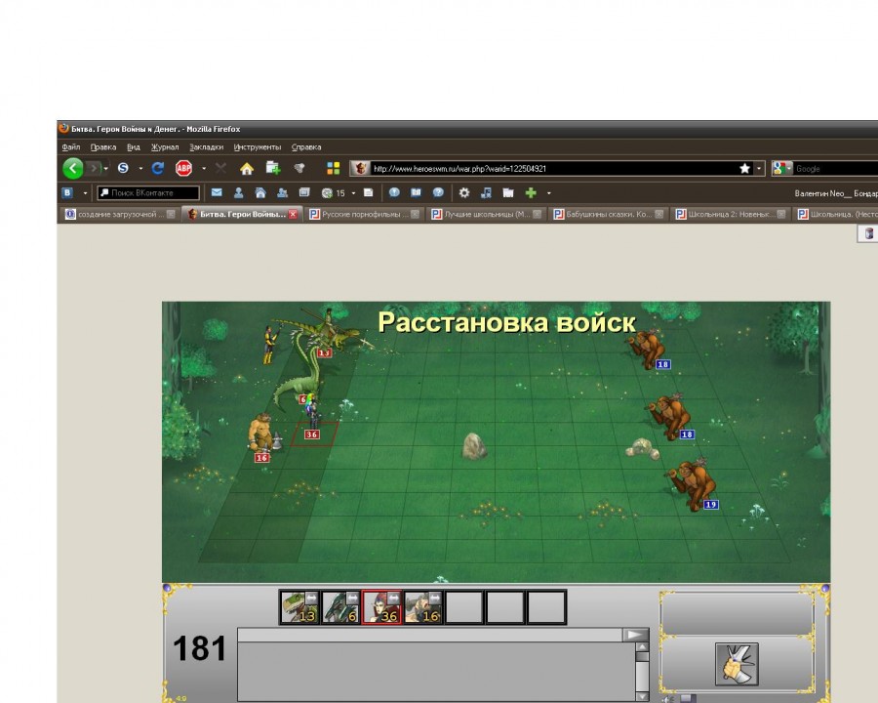Open the dropdown next to the S icon
878x703 pixels.
pos(140,168)
